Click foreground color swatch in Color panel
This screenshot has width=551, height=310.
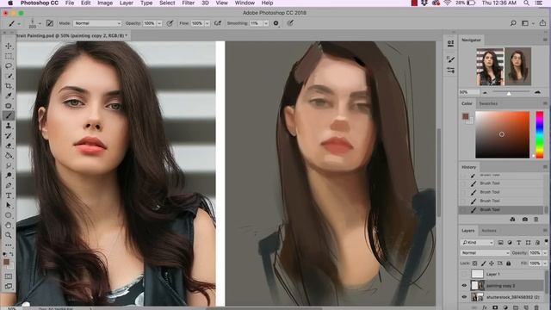466,116
